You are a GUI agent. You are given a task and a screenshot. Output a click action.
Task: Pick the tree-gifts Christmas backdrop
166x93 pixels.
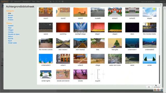point(115,43)
